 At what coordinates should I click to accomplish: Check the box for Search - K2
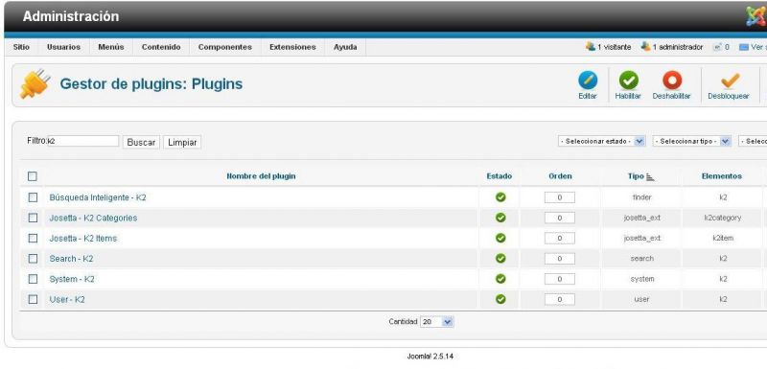point(33,259)
